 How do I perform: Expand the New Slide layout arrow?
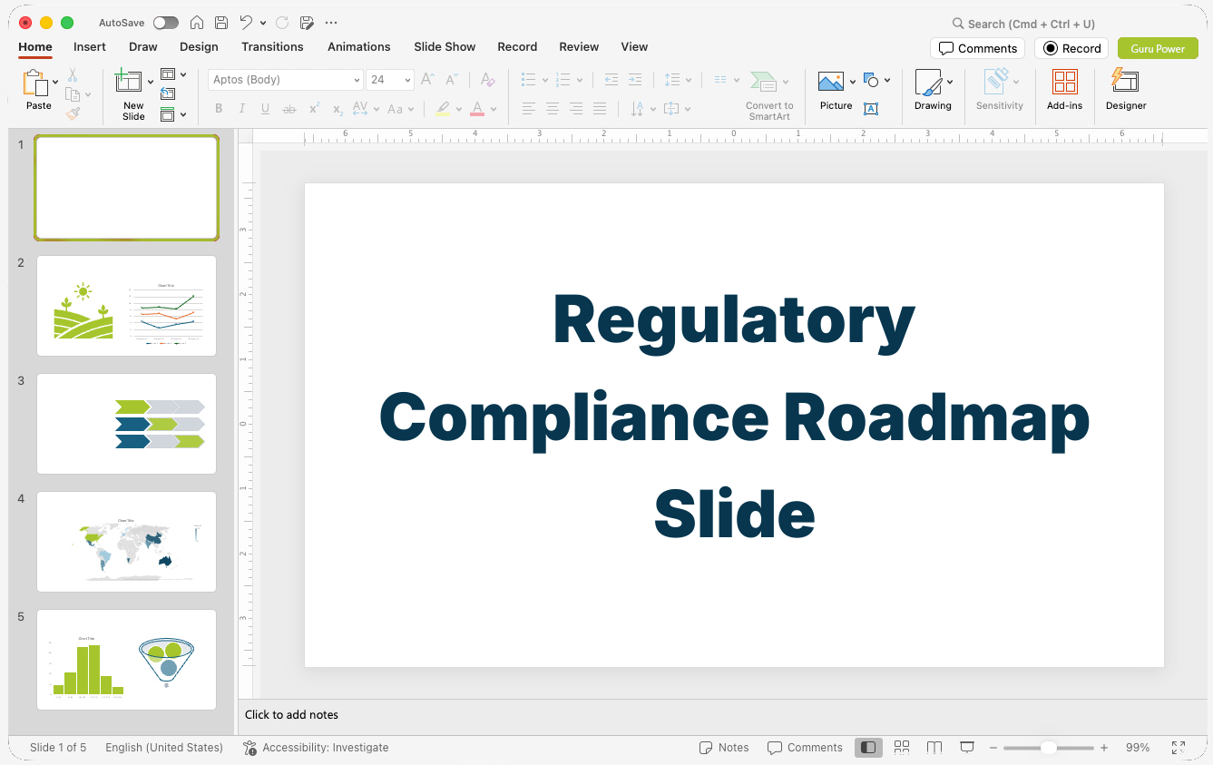click(x=151, y=83)
